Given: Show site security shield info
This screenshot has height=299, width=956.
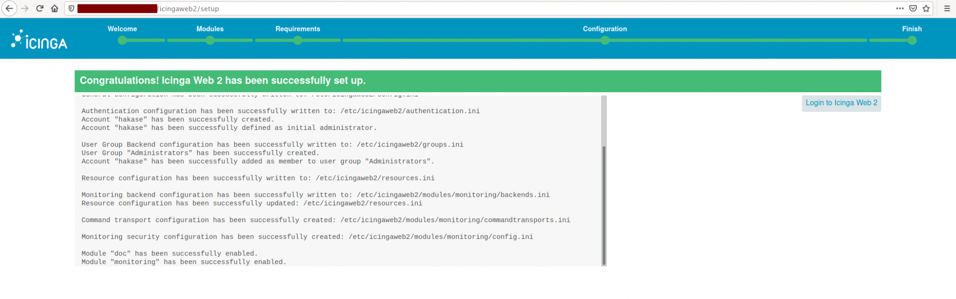Looking at the screenshot, I should coord(71,9).
